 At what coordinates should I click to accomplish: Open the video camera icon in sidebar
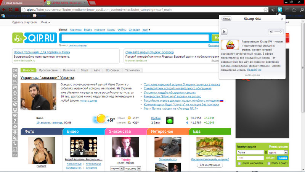15,82
